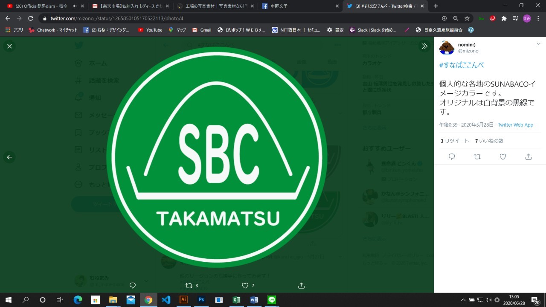Open a new browser tab
The height and width of the screenshot is (307, 546).
[x=436, y=6]
